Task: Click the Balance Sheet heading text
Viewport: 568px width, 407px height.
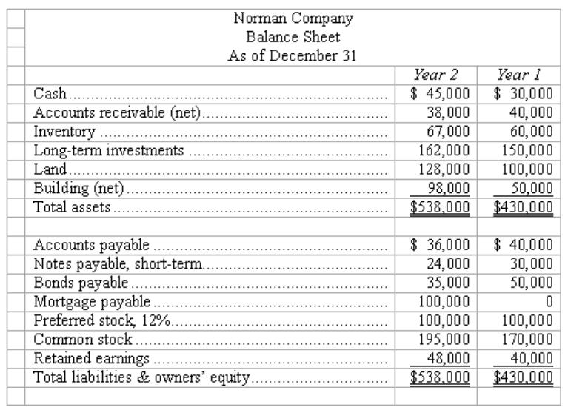Action: (x=293, y=37)
